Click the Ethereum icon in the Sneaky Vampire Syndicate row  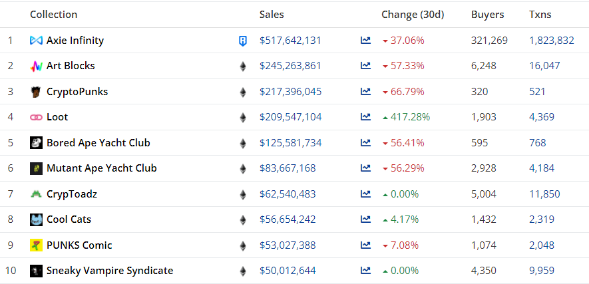(242, 271)
